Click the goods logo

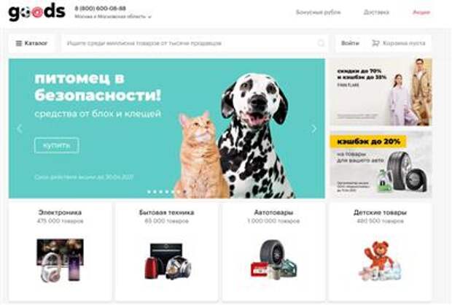(37, 12)
